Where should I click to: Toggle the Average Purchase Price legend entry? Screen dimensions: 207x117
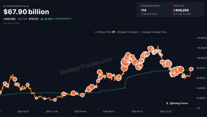[152, 32]
